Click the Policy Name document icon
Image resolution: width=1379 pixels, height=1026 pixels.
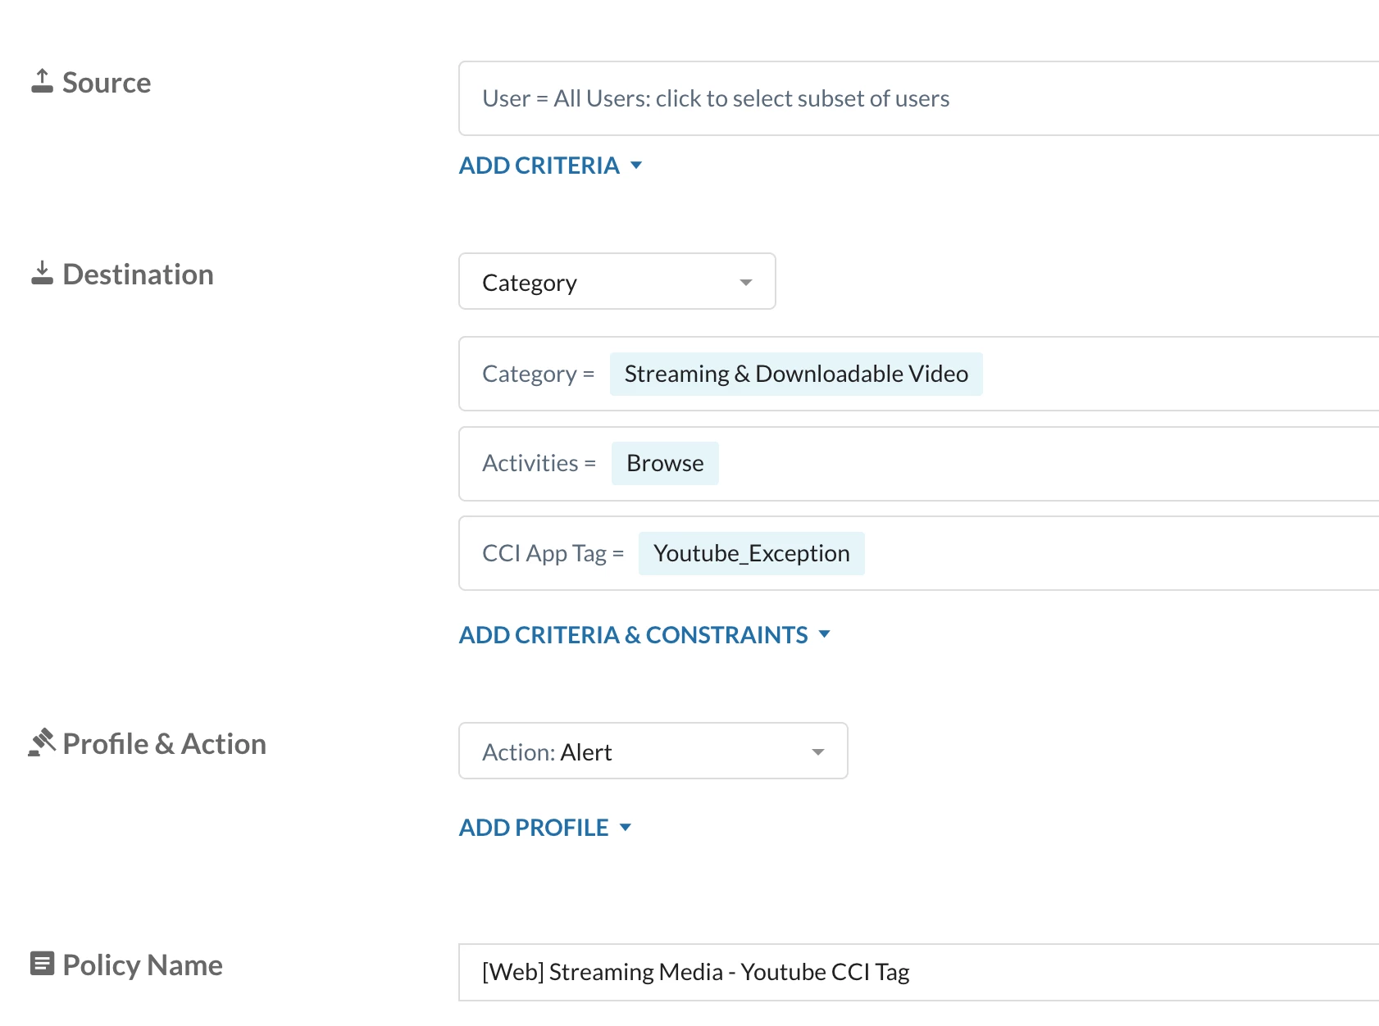(42, 964)
